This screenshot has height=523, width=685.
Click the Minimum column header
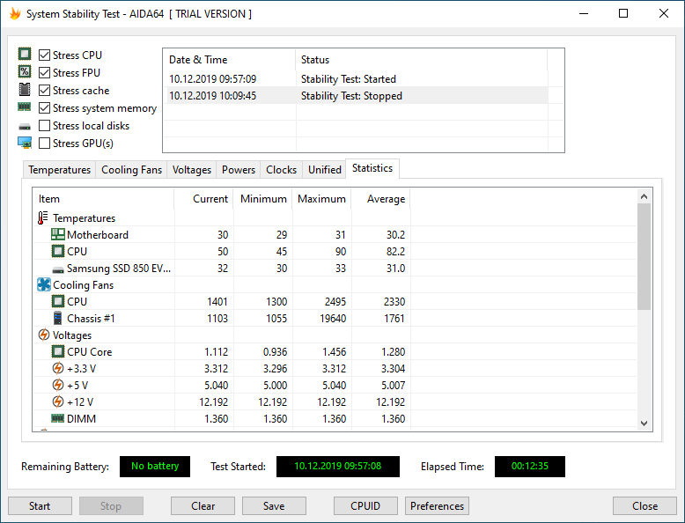262,199
